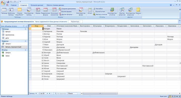181x98 pixels.
Task: Open the help question mark icon
Action: pyautogui.click(x=171, y=5)
